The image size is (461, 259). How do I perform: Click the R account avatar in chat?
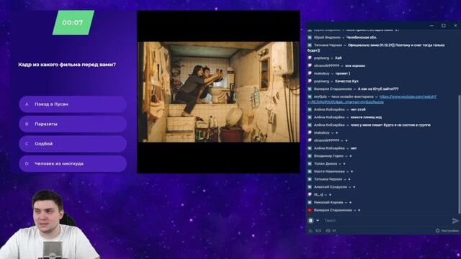tap(310, 220)
